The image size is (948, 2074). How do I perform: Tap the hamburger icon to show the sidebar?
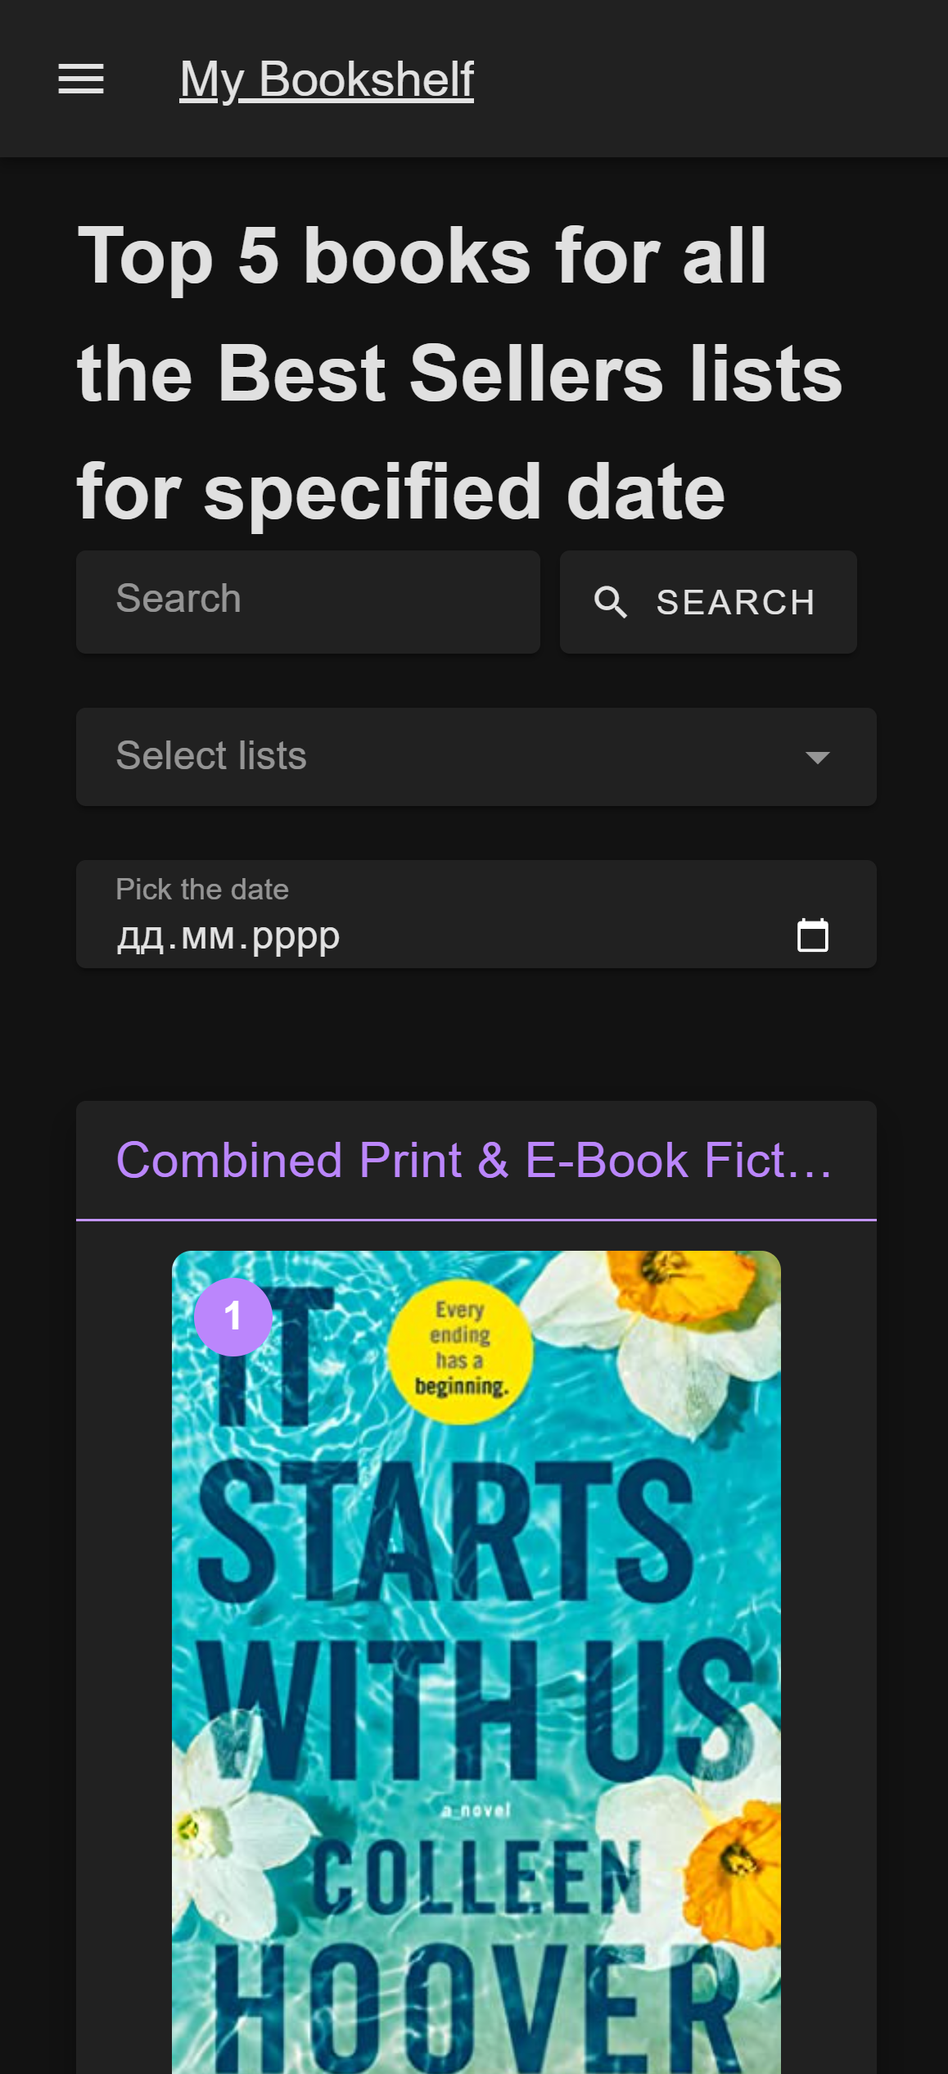click(x=80, y=78)
